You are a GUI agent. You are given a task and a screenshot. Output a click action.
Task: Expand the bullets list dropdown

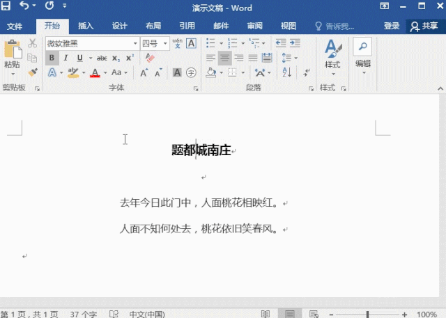[221, 43]
